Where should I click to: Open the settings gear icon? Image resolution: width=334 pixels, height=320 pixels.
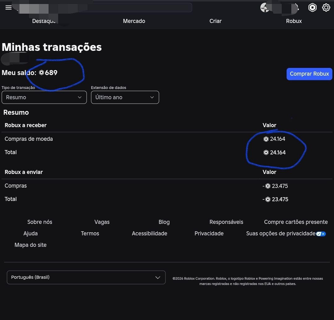pos(326,8)
